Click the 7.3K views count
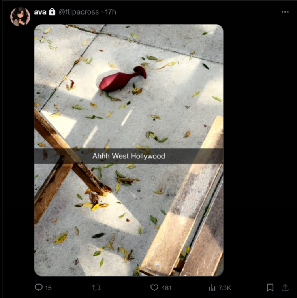Image resolution: width=297 pixels, height=298 pixels. pos(225,288)
